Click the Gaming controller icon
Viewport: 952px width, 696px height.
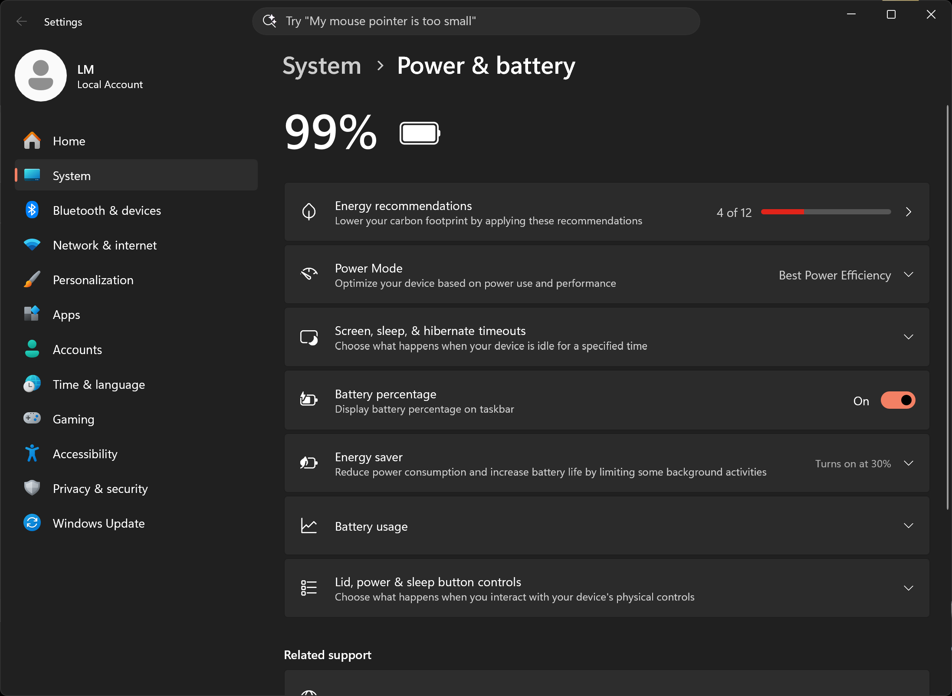click(32, 419)
